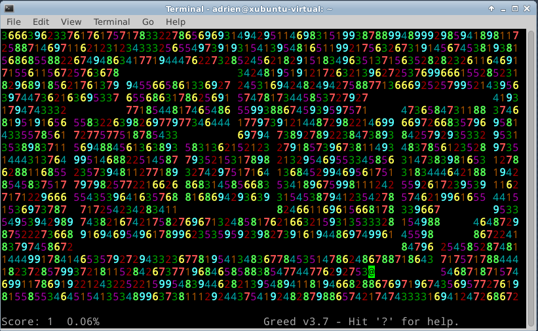Open the Go menu

point(148,22)
